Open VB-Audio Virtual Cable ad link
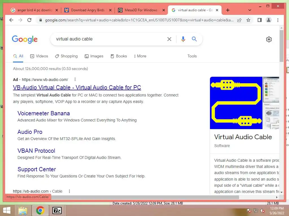Viewport: 289px width, 216px height. (77, 88)
